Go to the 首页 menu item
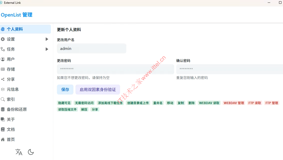Image resolution: width=283 pixels, height=160 pixels. 11,139
